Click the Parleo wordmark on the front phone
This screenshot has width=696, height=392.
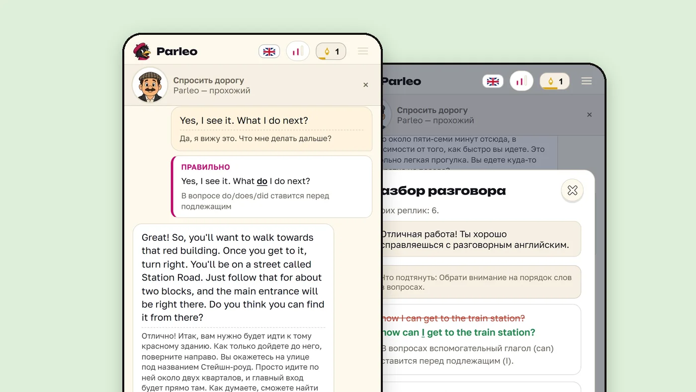pyautogui.click(x=177, y=51)
